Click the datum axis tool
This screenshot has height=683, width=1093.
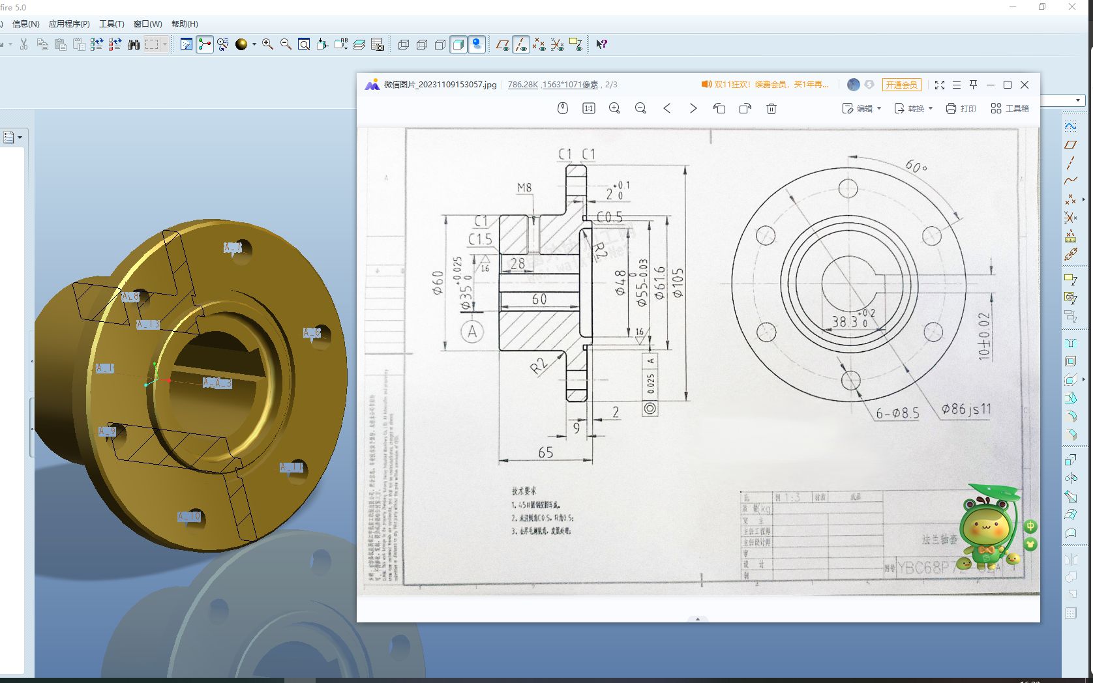coord(1070,163)
